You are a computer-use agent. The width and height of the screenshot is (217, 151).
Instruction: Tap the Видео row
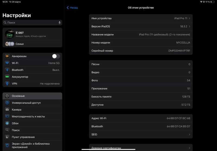click(x=141, y=72)
